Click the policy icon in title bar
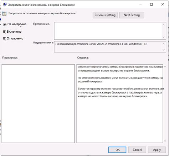The image size is (169, 156). [x=5, y=5]
